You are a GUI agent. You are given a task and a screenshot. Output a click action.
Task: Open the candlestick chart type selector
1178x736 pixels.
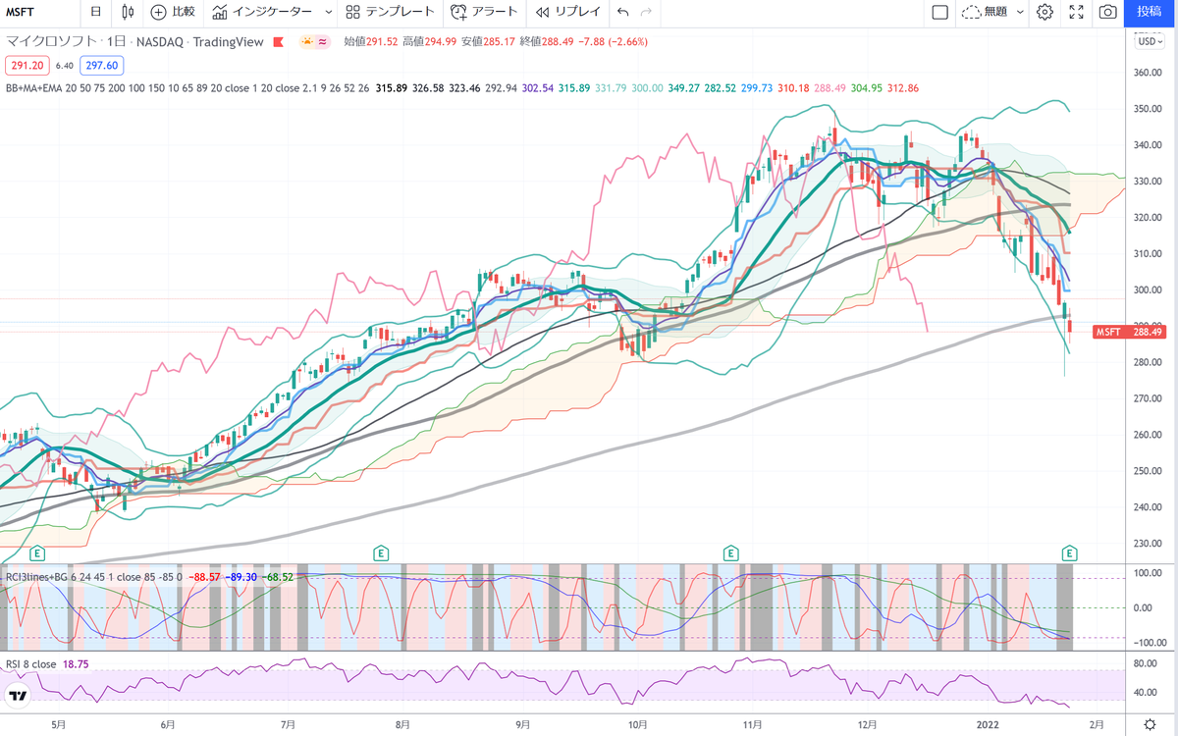coord(129,12)
